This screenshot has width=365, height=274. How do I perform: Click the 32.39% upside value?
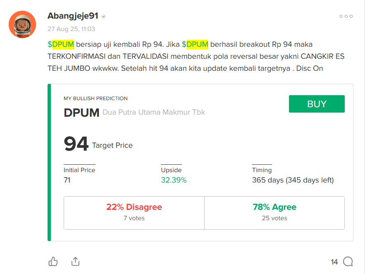pos(174,180)
